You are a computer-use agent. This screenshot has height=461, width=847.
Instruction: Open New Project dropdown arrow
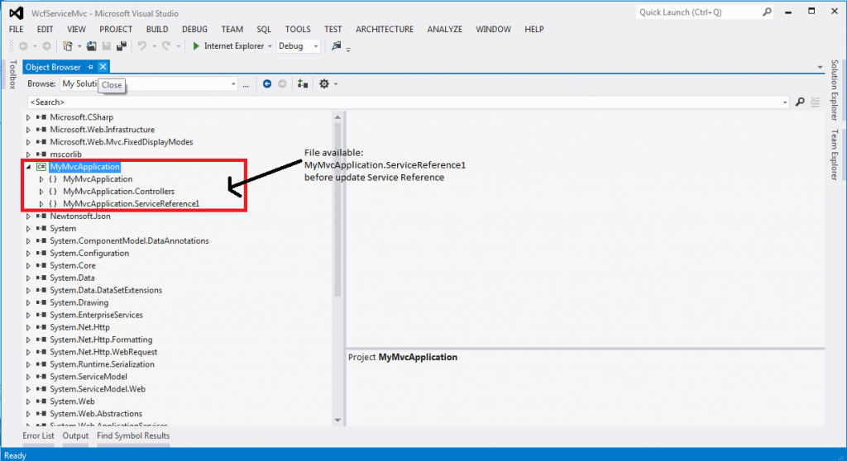pos(79,46)
